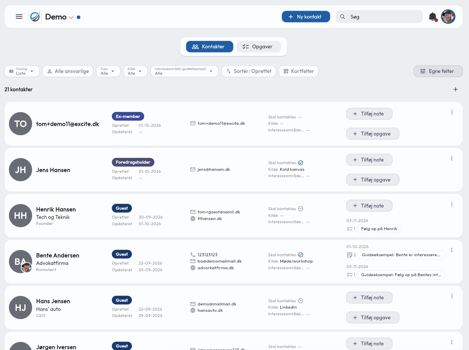Image resolution: width=469 pixels, height=350 pixels.
Task: Add a task for Hans Jensen
Action: [x=373, y=318]
